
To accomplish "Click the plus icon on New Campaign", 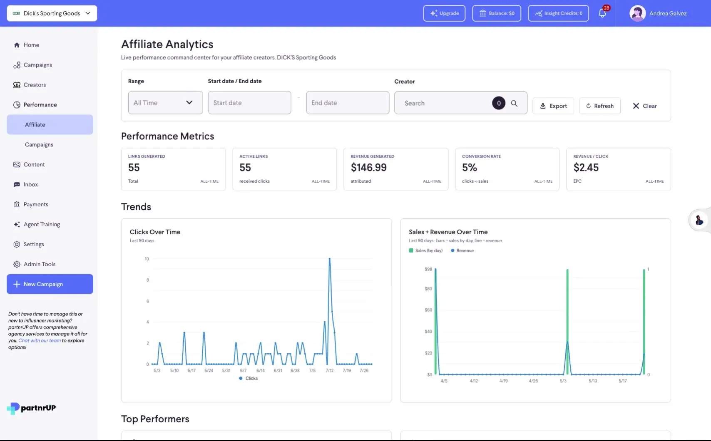I will 17,284.
